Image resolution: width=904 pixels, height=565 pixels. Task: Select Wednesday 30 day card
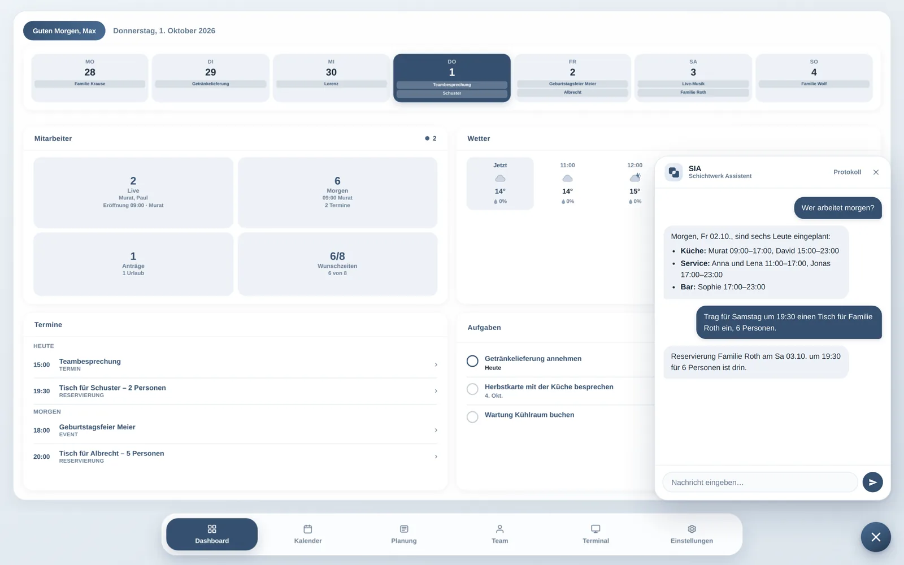click(x=331, y=78)
